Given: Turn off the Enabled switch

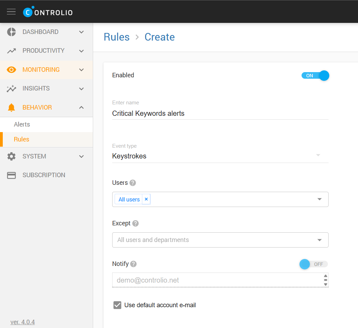Looking at the screenshot, I should point(315,76).
